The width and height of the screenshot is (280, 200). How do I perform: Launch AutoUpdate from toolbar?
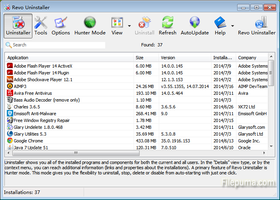coord(194,26)
